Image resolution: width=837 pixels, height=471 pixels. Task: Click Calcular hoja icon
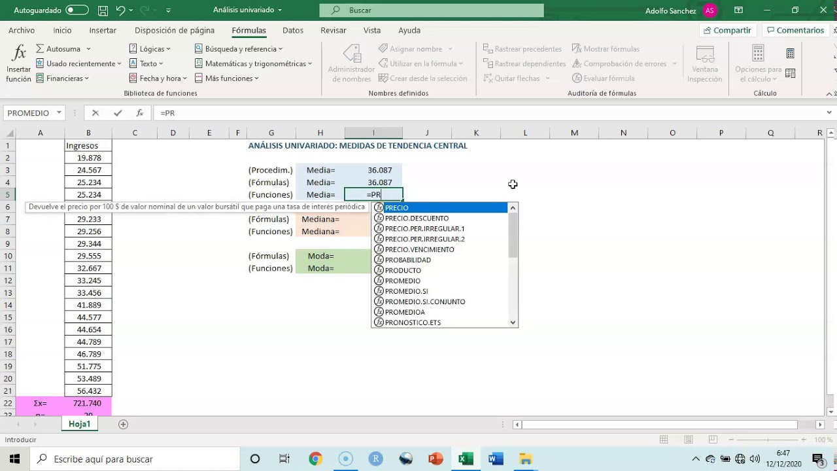(x=791, y=73)
